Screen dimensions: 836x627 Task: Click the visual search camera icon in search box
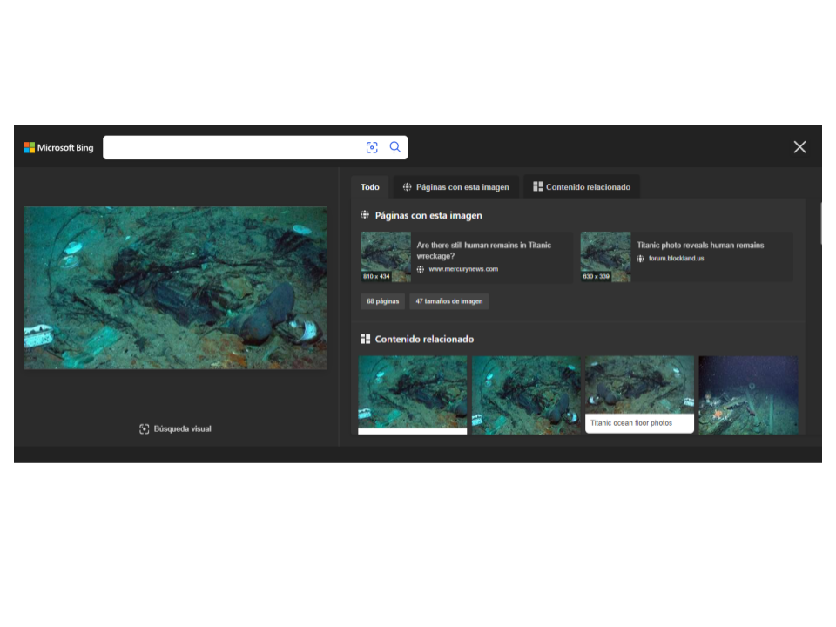372,148
